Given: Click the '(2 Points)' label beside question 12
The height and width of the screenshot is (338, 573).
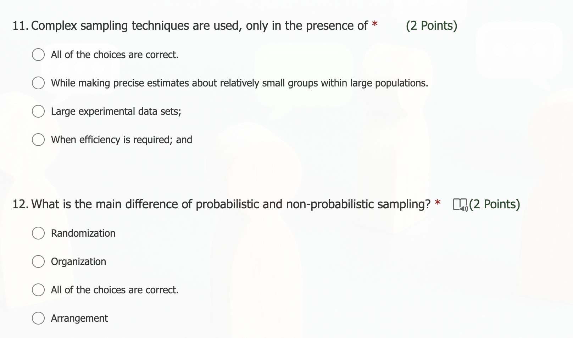Looking at the screenshot, I should (494, 204).
